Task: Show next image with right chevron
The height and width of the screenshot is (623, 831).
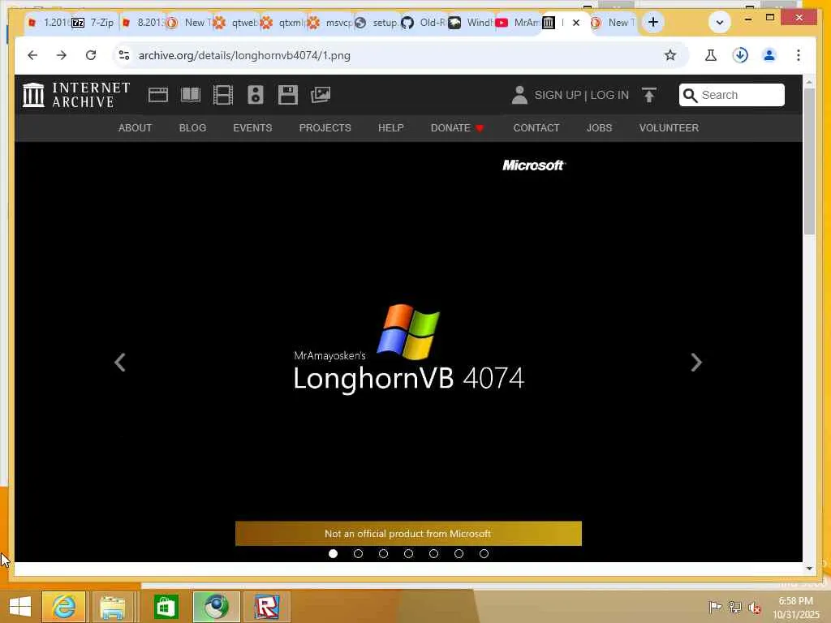Action: coord(696,363)
